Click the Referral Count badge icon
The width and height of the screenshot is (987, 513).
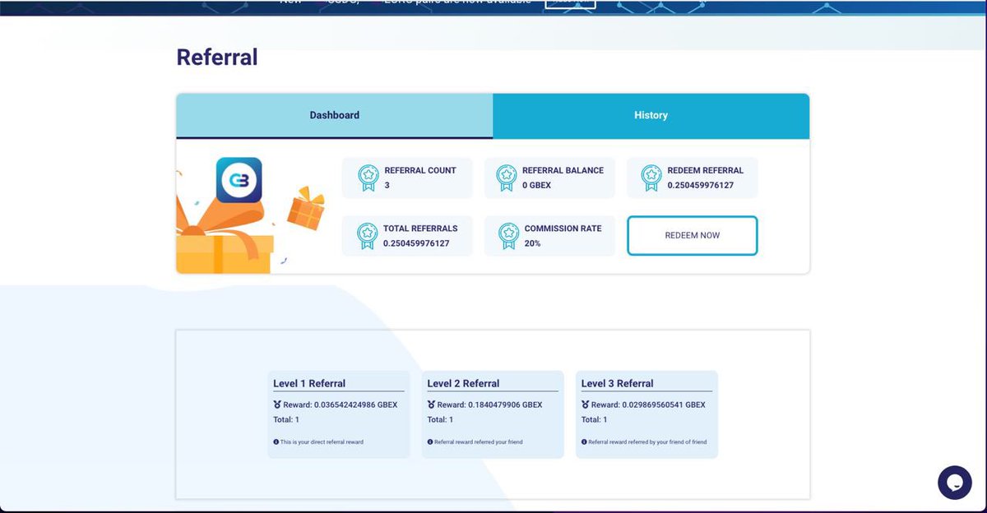coord(368,178)
